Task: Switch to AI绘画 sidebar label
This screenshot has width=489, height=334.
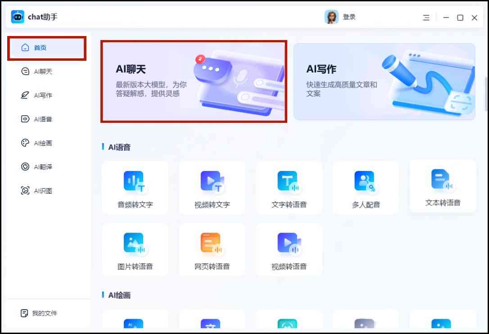Action: (43, 143)
